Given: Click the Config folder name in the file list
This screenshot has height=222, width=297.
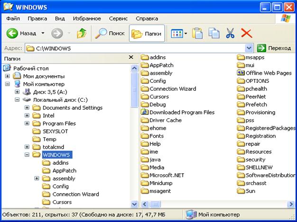Looking at the screenshot, I should coord(158,81).
